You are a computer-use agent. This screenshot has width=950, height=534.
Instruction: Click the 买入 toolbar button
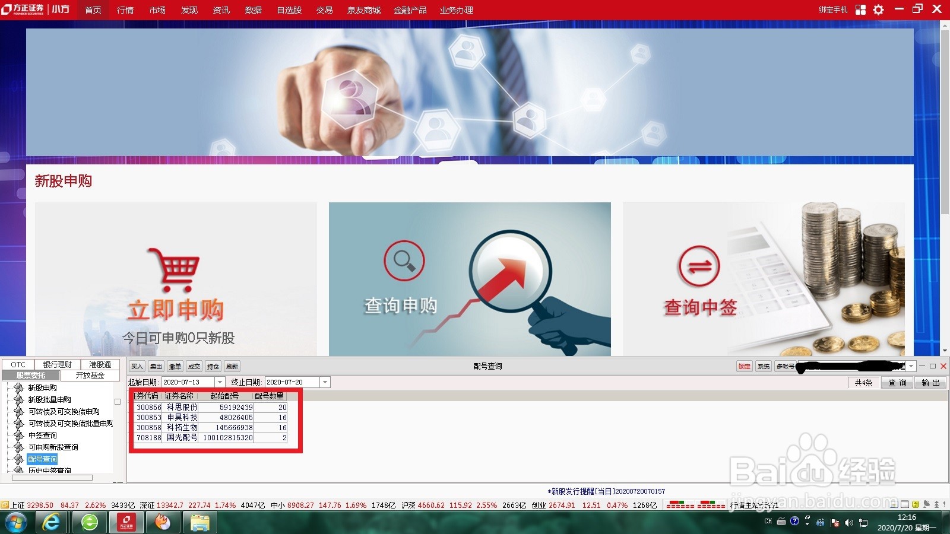pos(137,366)
